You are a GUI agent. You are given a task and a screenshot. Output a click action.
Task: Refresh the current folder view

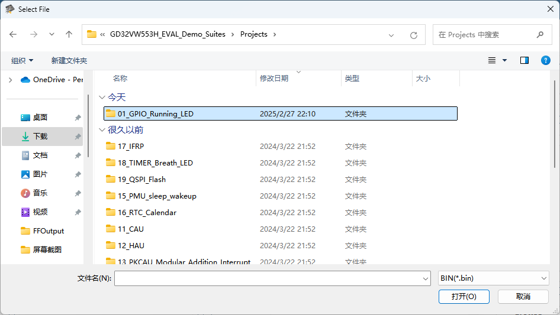[x=414, y=35]
